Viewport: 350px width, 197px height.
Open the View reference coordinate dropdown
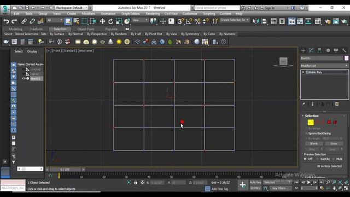click(x=140, y=20)
